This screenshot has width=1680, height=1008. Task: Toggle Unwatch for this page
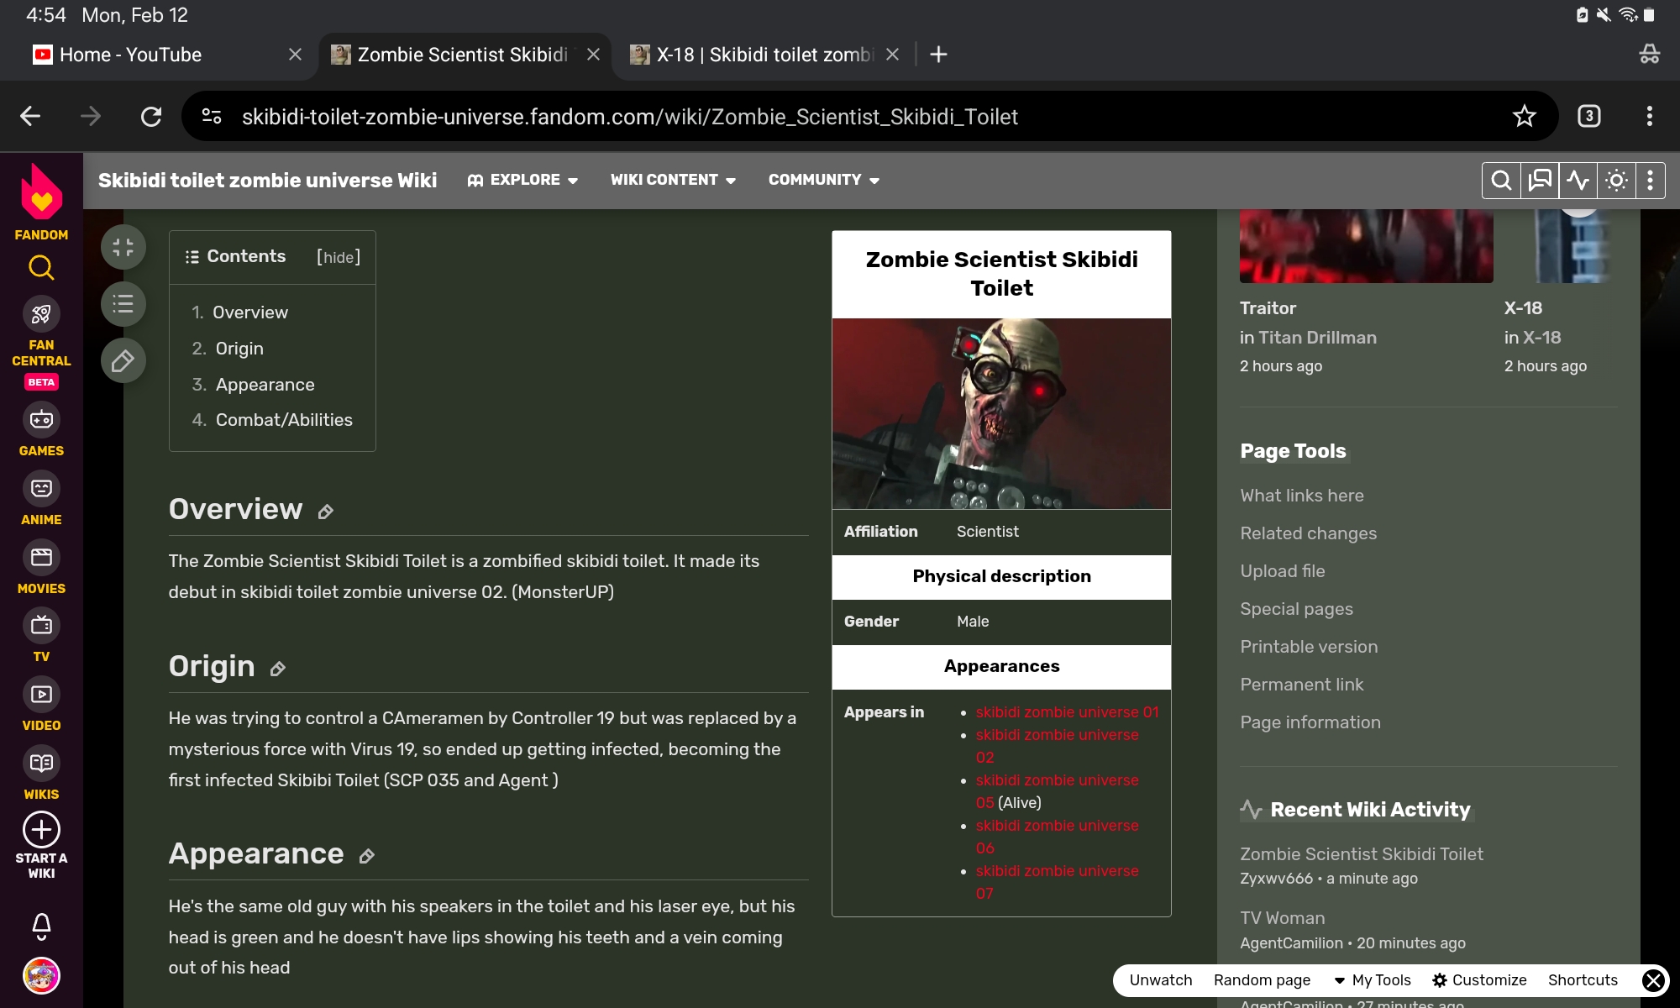[x=1161, y=980]
